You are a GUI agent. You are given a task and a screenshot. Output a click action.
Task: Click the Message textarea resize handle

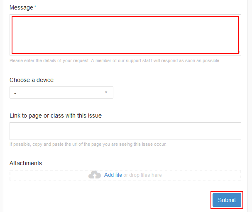tap(238, 53)
